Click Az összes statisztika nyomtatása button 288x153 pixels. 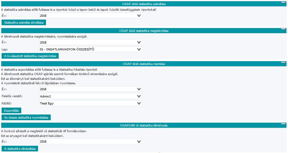point(26,118)
